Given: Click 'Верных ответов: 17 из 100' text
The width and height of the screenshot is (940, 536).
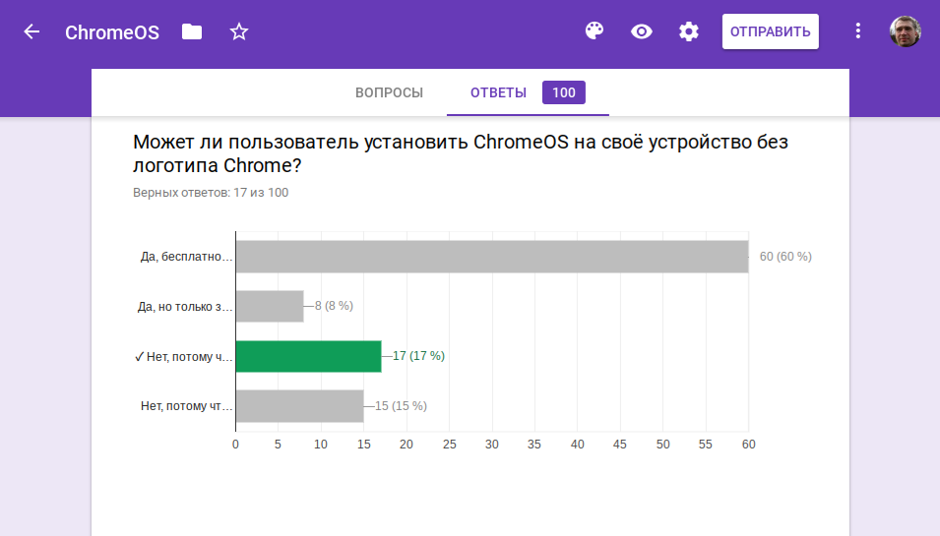Looking at the screenshot, I should [211, 193].
